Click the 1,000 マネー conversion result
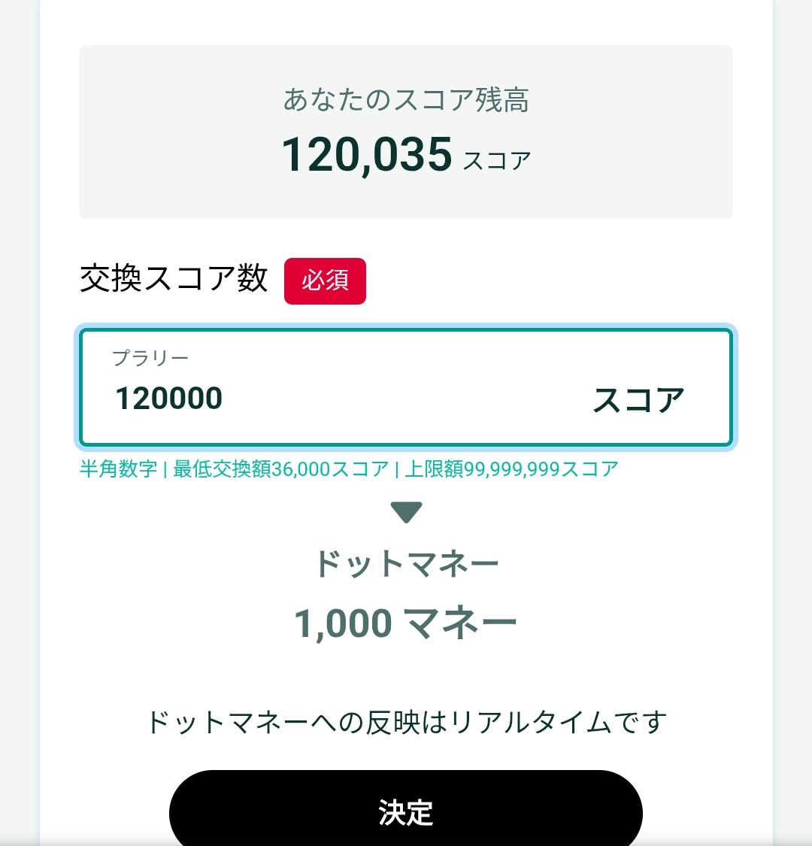The image size is (812, 846). click(x=406, y=623)
